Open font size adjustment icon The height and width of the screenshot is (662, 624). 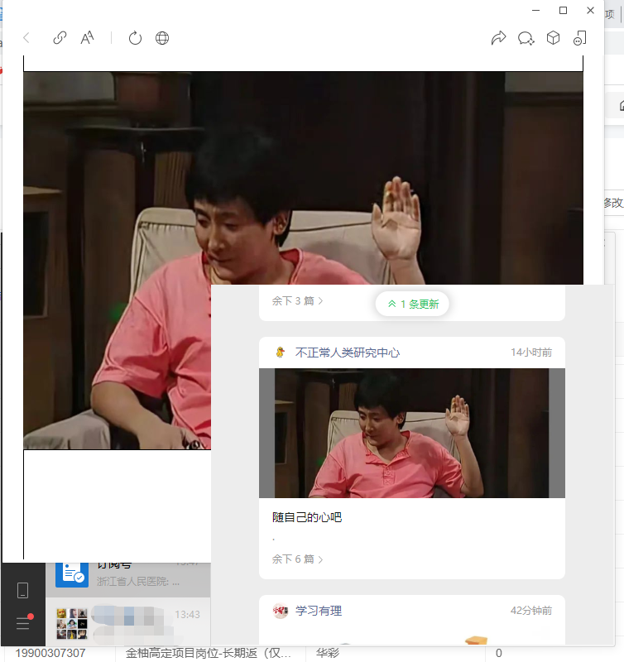point(87,38)
